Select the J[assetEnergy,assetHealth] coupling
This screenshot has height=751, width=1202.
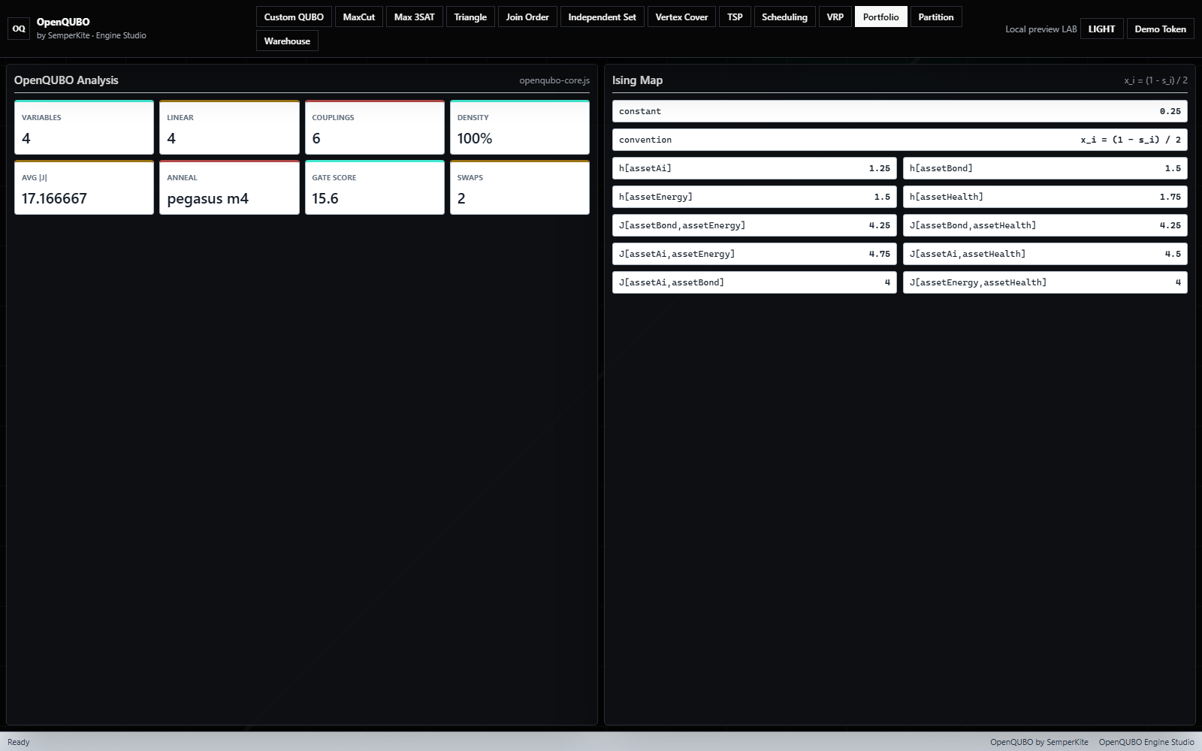(x=1045, y=282)
